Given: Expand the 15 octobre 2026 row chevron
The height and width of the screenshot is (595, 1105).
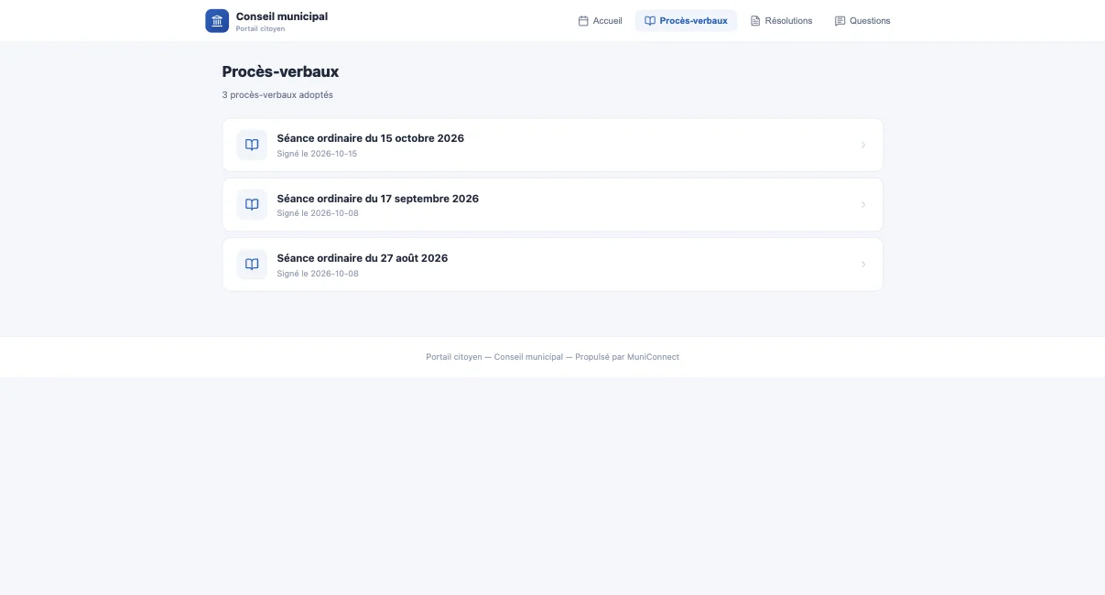Looking at the screenshot, I should [863, 145].
